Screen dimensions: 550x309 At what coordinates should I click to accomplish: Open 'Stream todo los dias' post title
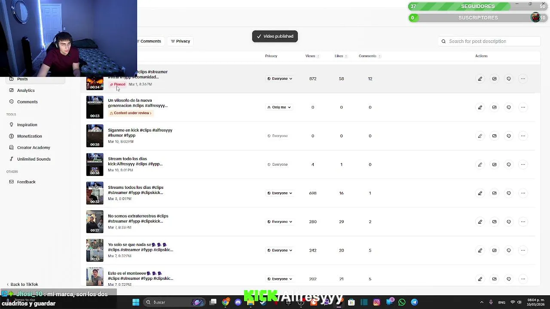135,161
